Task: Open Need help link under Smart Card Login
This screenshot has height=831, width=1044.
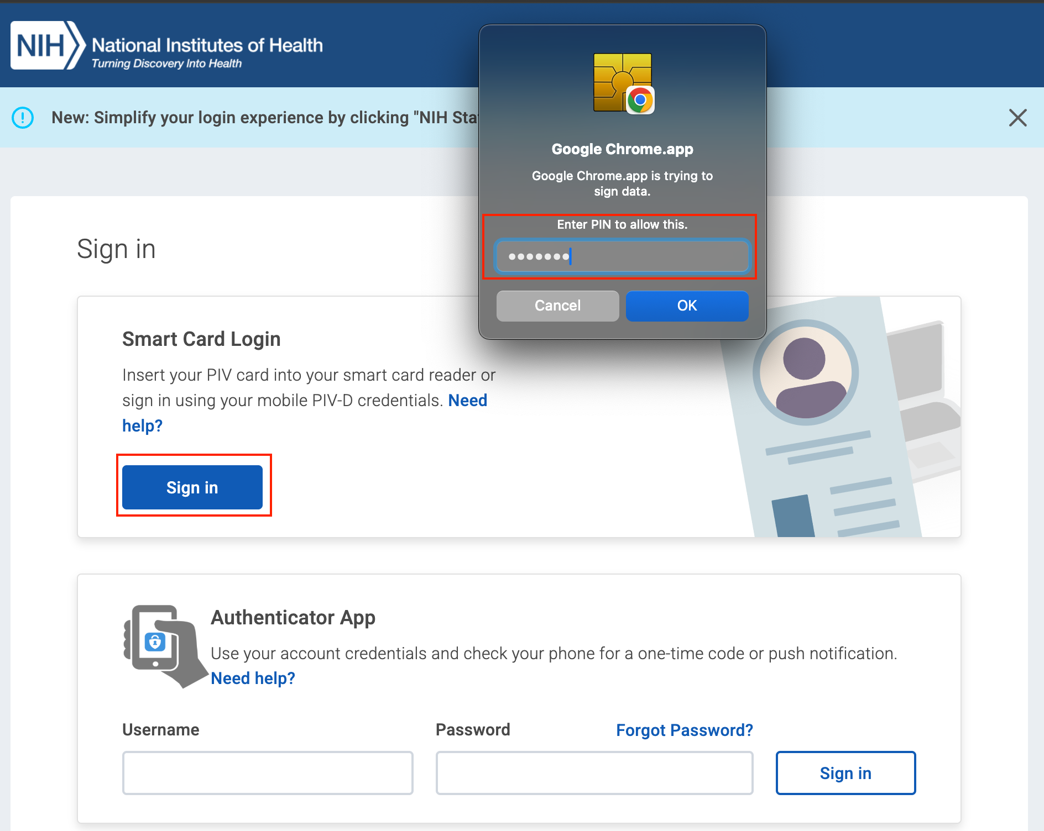Action: coord(467,401)
